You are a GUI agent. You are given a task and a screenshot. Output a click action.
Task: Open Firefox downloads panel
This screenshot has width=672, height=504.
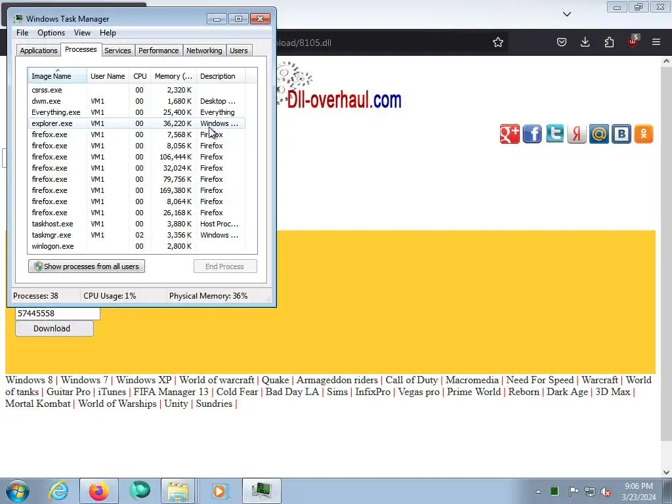coord(585,42)
